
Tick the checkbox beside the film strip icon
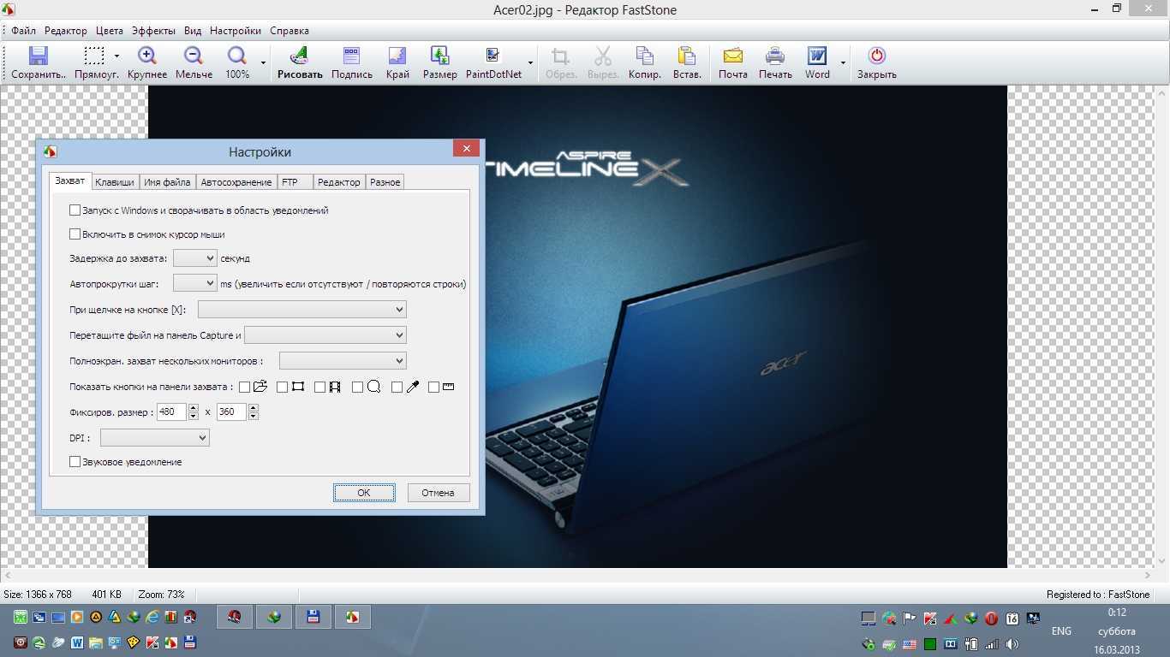pyautogui.click(x=319, y=387)
